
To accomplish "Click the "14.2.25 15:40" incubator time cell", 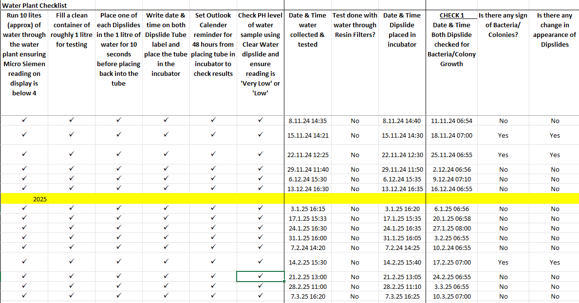I will point(402,262).
